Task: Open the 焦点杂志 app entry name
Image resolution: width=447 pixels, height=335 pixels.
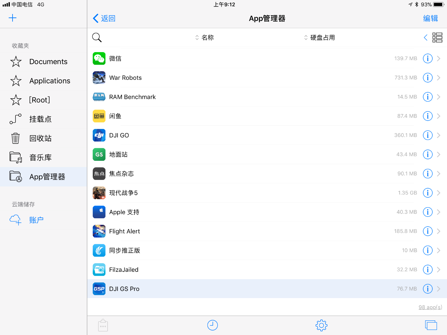Action: tap(121, 174)
